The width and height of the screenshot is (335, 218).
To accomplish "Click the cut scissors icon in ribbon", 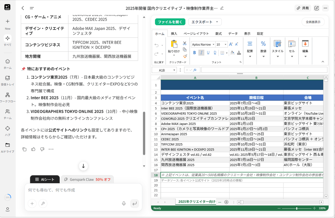I will [185, 43].
